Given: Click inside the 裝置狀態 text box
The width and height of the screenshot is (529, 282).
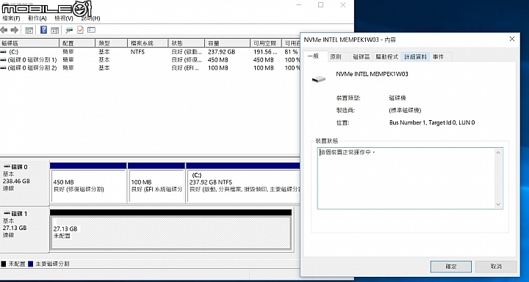Looking at the screenshot, I should pos(410,178).
